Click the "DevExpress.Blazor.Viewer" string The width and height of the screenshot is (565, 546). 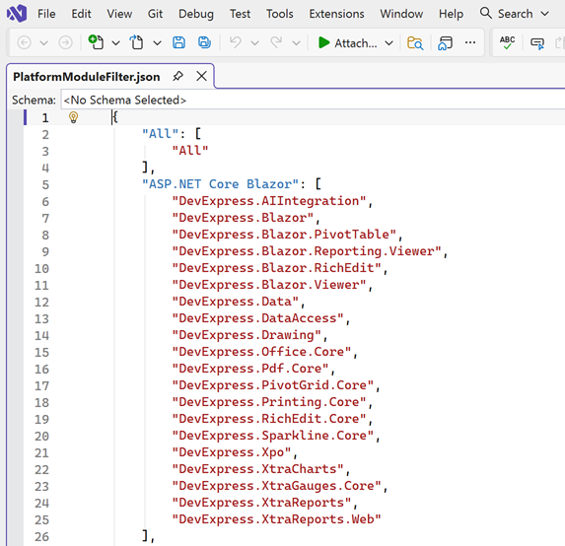(x=269, y=285)
